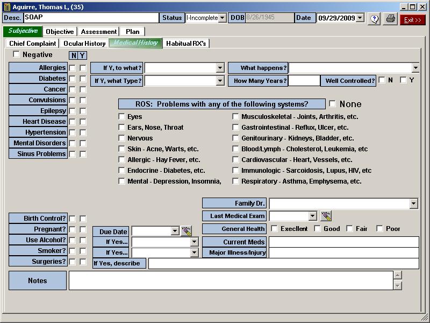
Task: Click the help question mark icon
Action: pos(375,19)
